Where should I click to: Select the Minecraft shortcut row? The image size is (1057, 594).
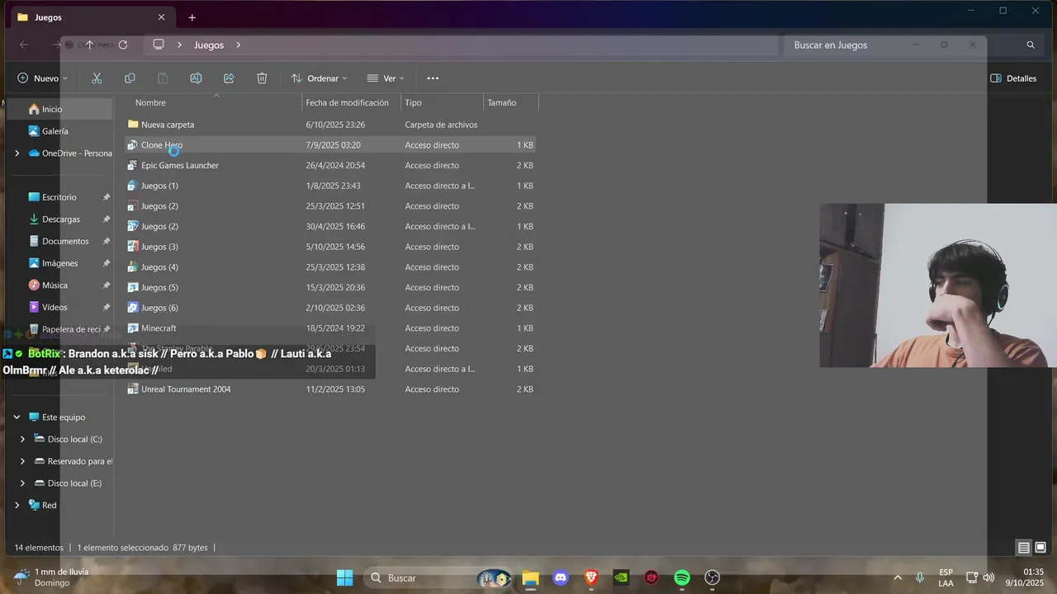(x=330, y=328)
